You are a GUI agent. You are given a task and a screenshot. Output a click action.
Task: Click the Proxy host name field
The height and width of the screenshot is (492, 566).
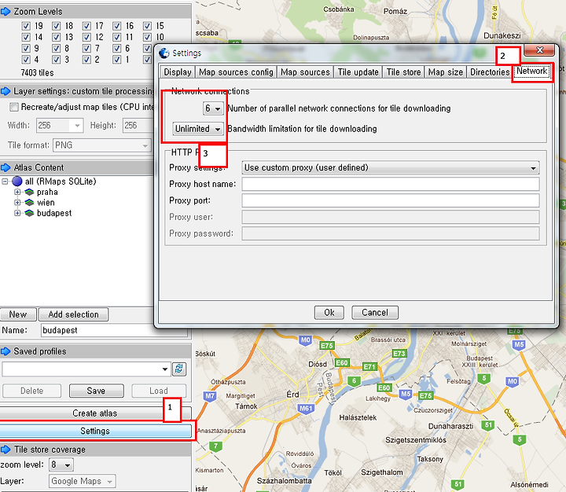pyautogui.click(x=391, y=184)
